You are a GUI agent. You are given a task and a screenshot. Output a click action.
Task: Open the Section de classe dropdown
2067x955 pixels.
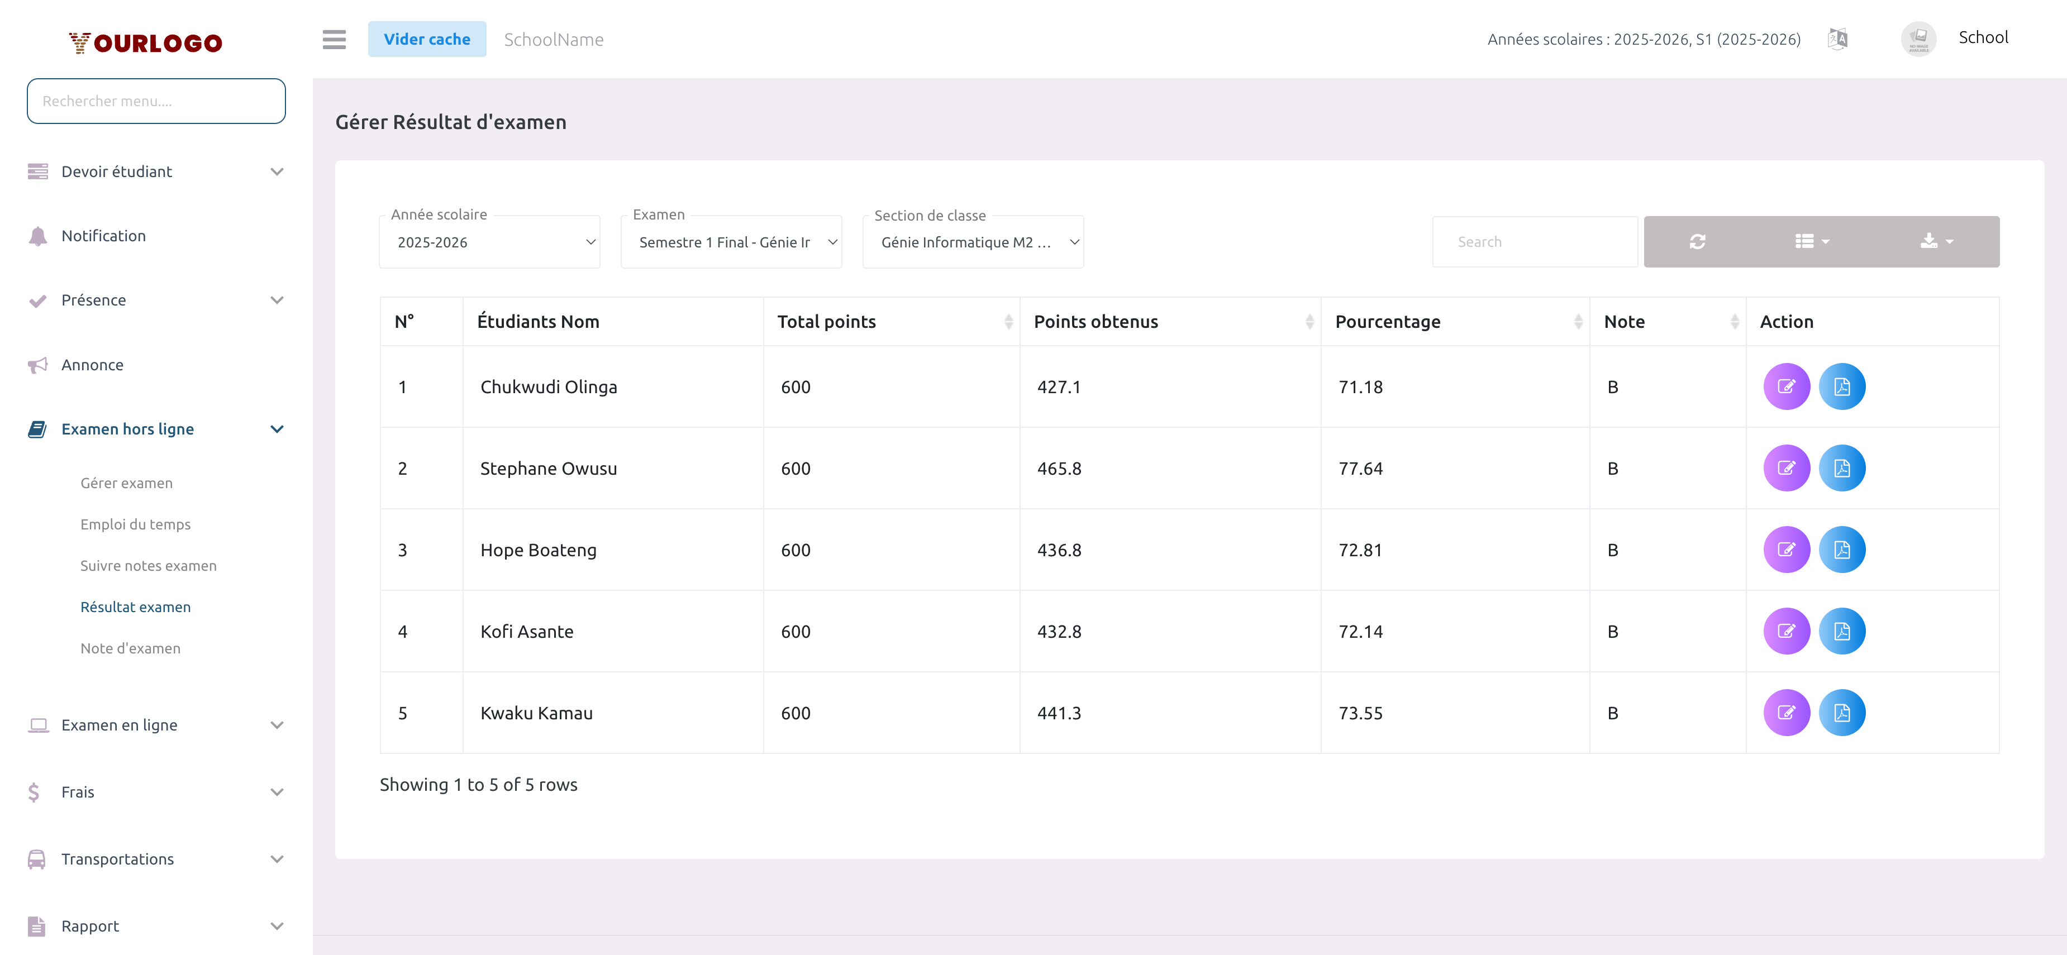click(973, 242)
